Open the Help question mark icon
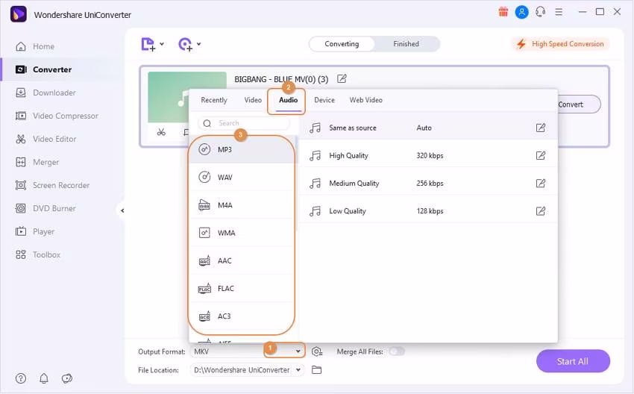 click(x=21, y=378)
